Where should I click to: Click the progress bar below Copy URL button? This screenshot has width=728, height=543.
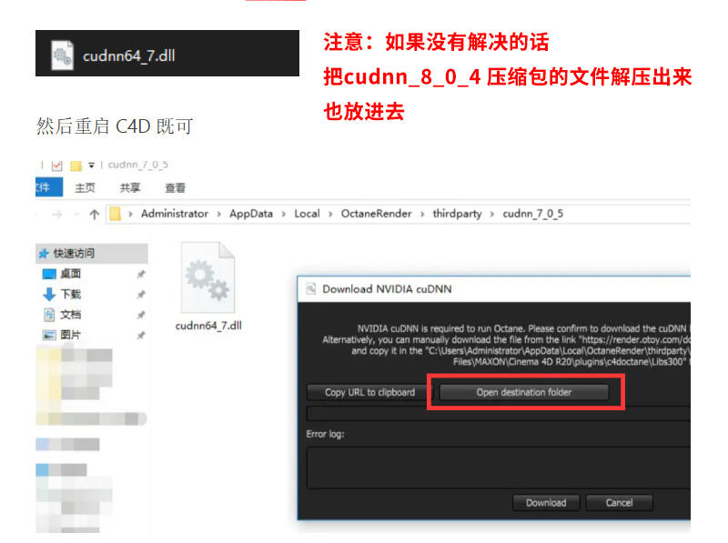[x=499, y=413]
